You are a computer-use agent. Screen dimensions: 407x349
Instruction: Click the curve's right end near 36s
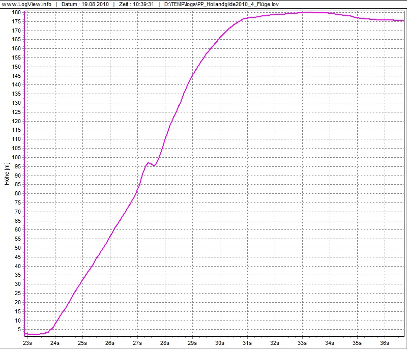[402, 20]
